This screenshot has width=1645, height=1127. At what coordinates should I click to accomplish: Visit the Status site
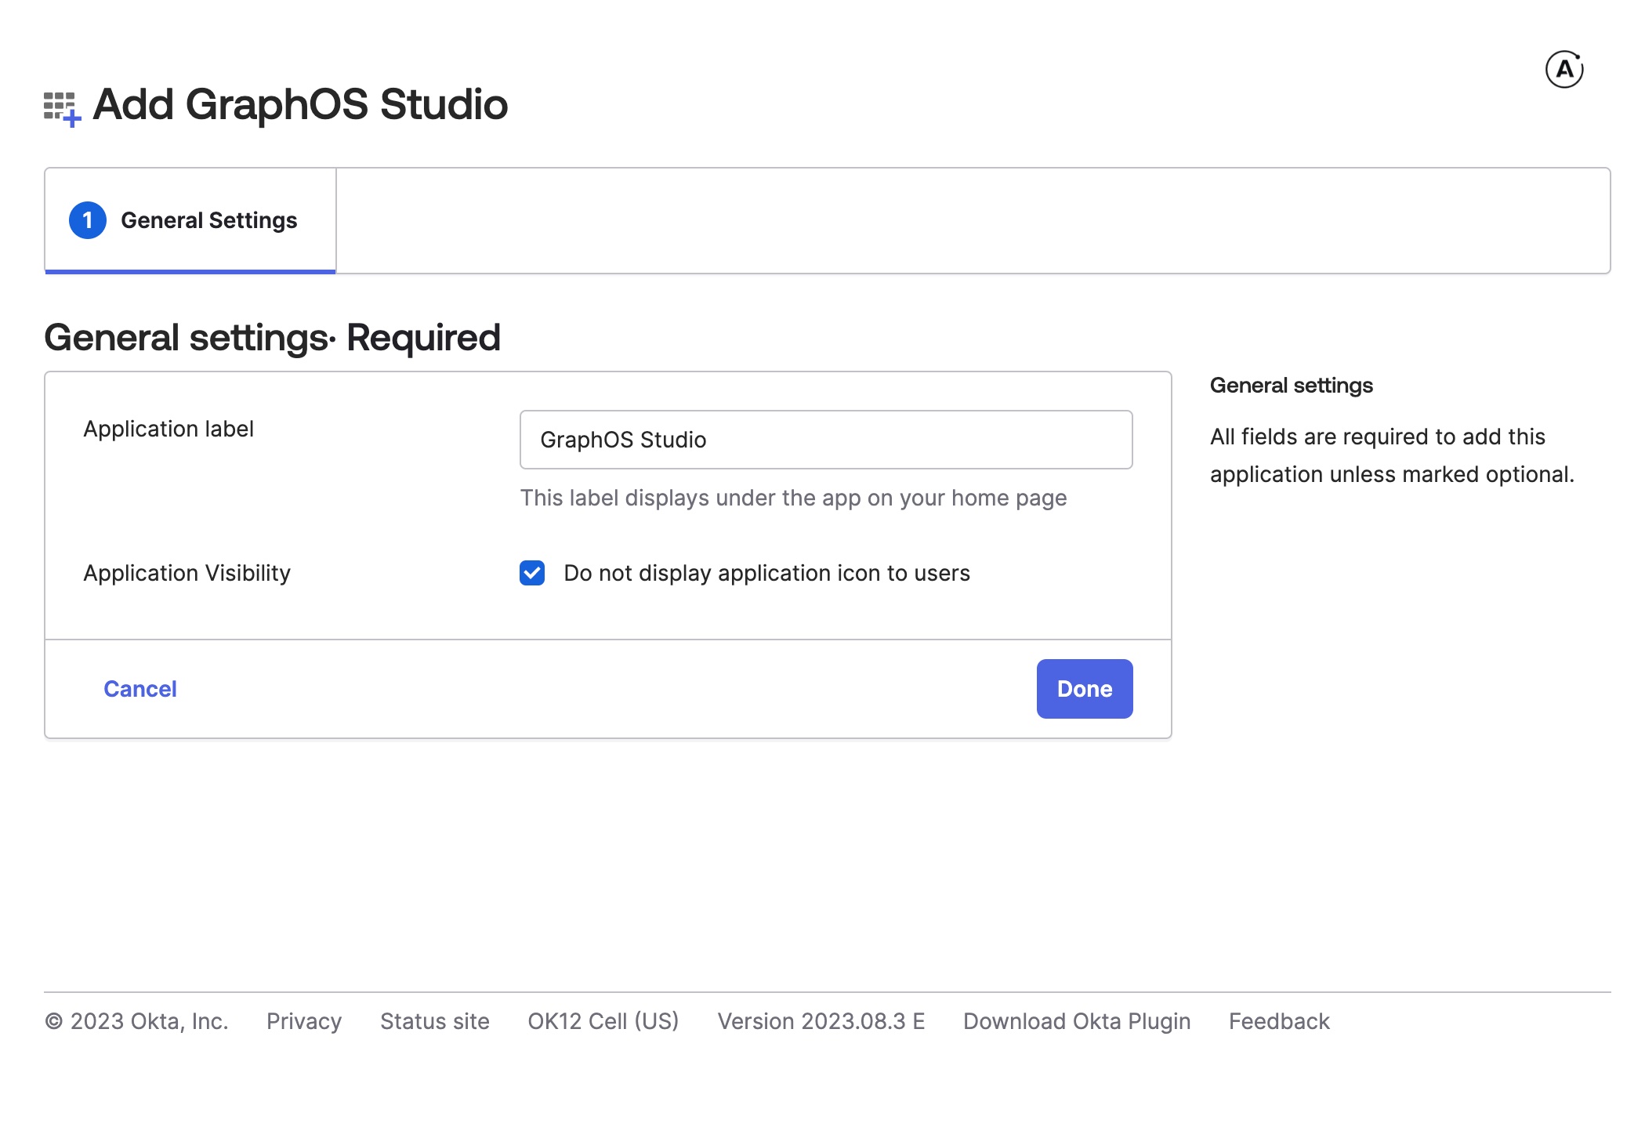[434, 1020]
